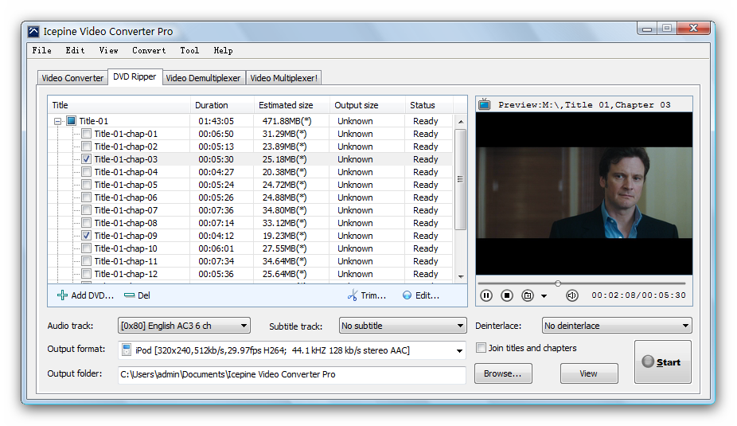Open the File menu
737x426 pixels.
coord(42,50)
